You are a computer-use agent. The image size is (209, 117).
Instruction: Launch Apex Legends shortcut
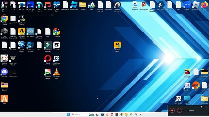[x=144, y=5]
